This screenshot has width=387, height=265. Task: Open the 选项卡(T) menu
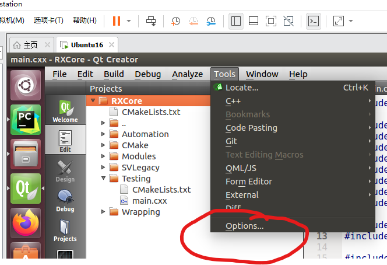pos(48,20)
